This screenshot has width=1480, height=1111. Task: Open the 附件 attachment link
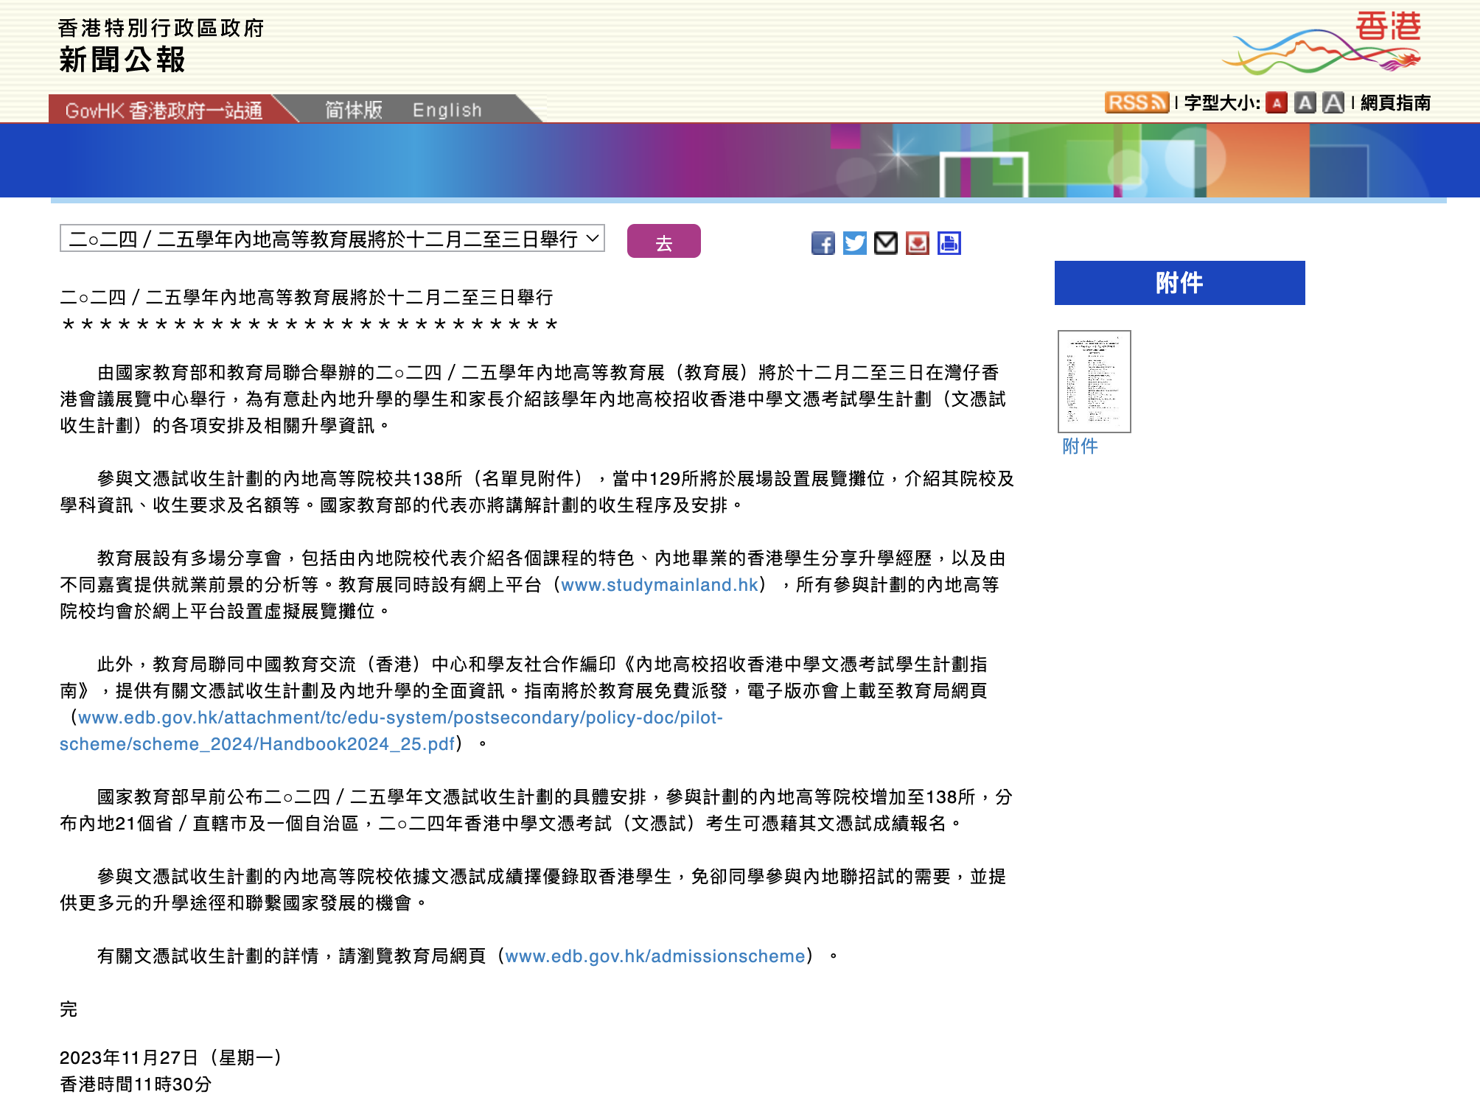click(x=1079, y=446)
